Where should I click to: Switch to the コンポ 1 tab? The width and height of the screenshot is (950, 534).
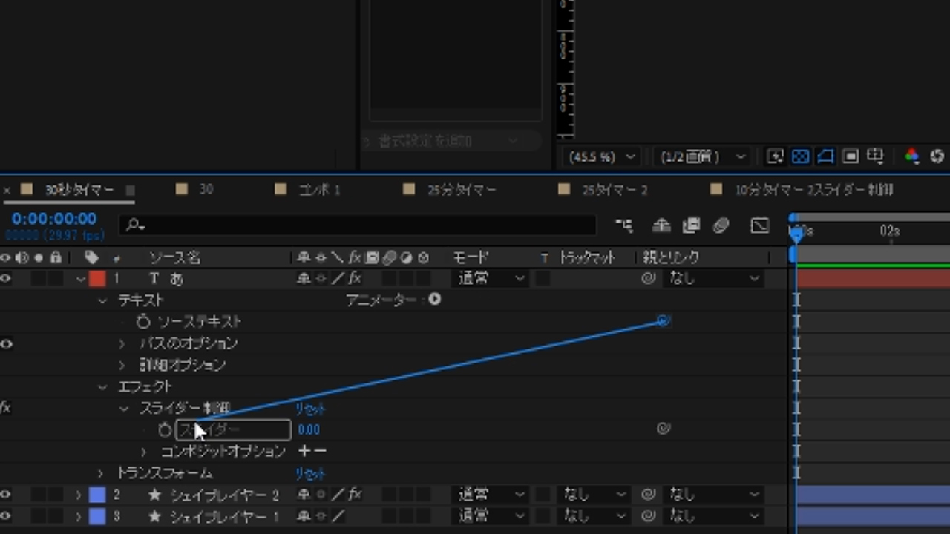pyautogui.click(x=318, y=190)
